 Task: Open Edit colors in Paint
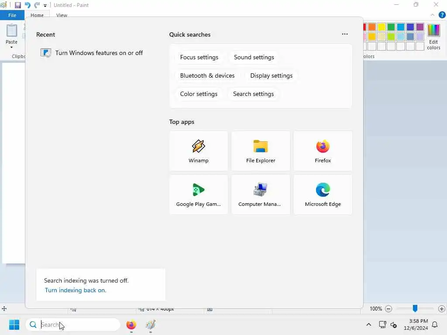pos(433,37)
